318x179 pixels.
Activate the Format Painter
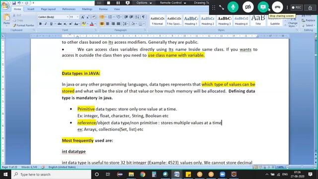click(x=23, y=25)
